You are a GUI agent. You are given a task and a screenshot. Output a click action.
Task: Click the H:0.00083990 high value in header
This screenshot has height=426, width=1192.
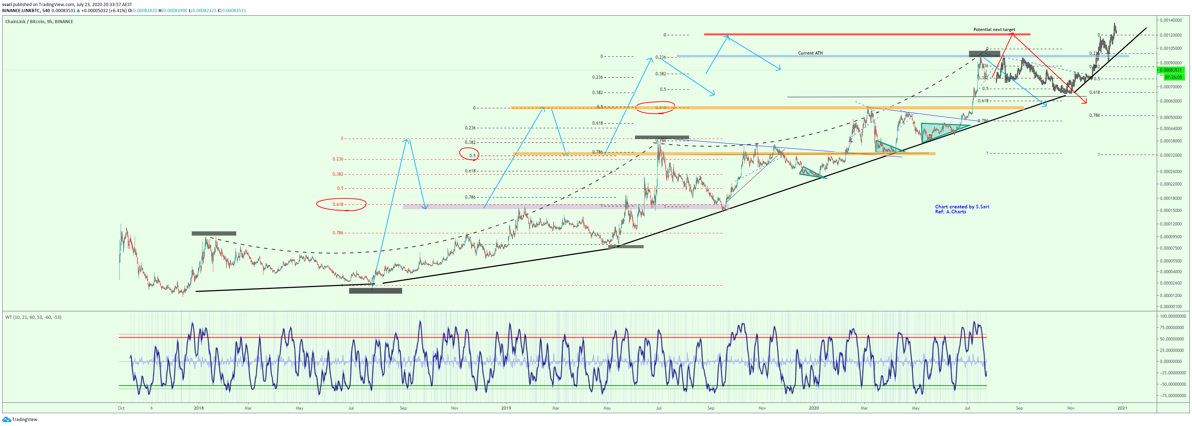(173, 11)
